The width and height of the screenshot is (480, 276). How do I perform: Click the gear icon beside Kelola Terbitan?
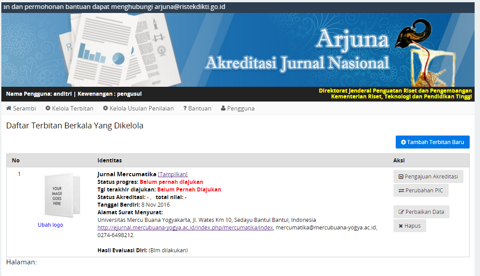click(x=48, y=108)
